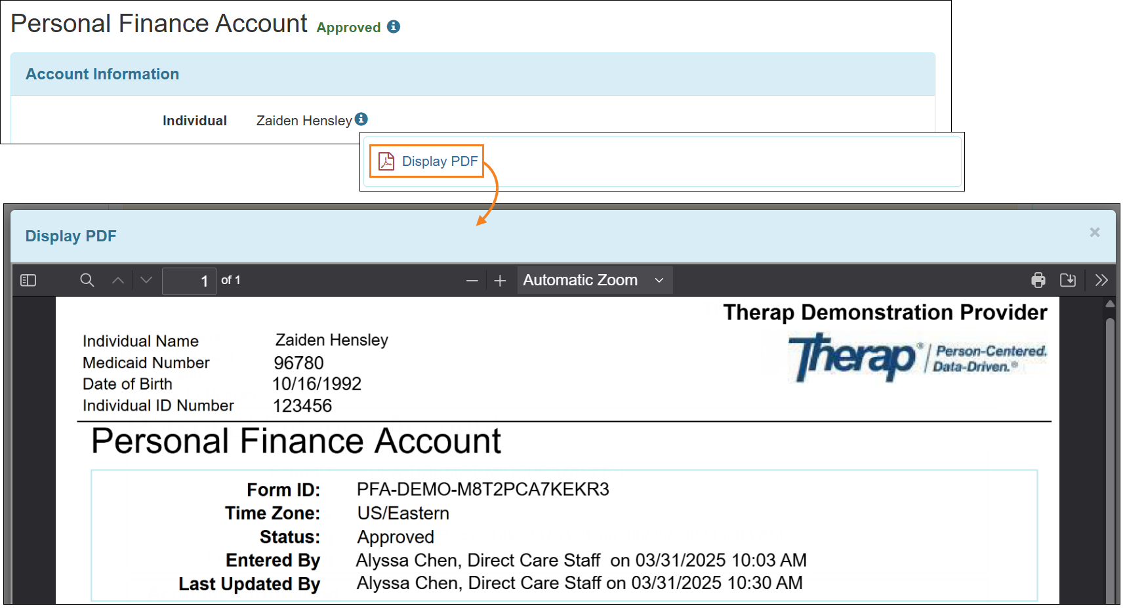The width and height of the screenshot is (1125, 608).
Task: Select the Form ID value PFA-DEMO-M8T2PCA7KEKR3
Action: click(483, 489)
